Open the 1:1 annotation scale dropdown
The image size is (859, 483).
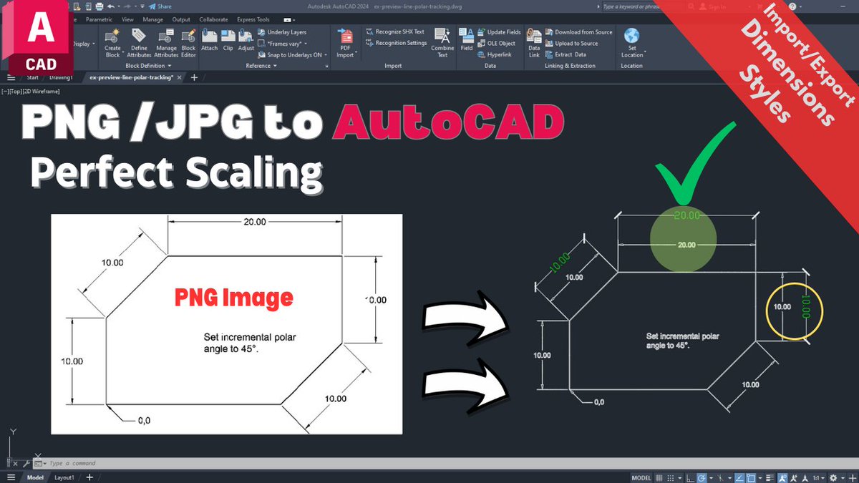pos(819,477)
